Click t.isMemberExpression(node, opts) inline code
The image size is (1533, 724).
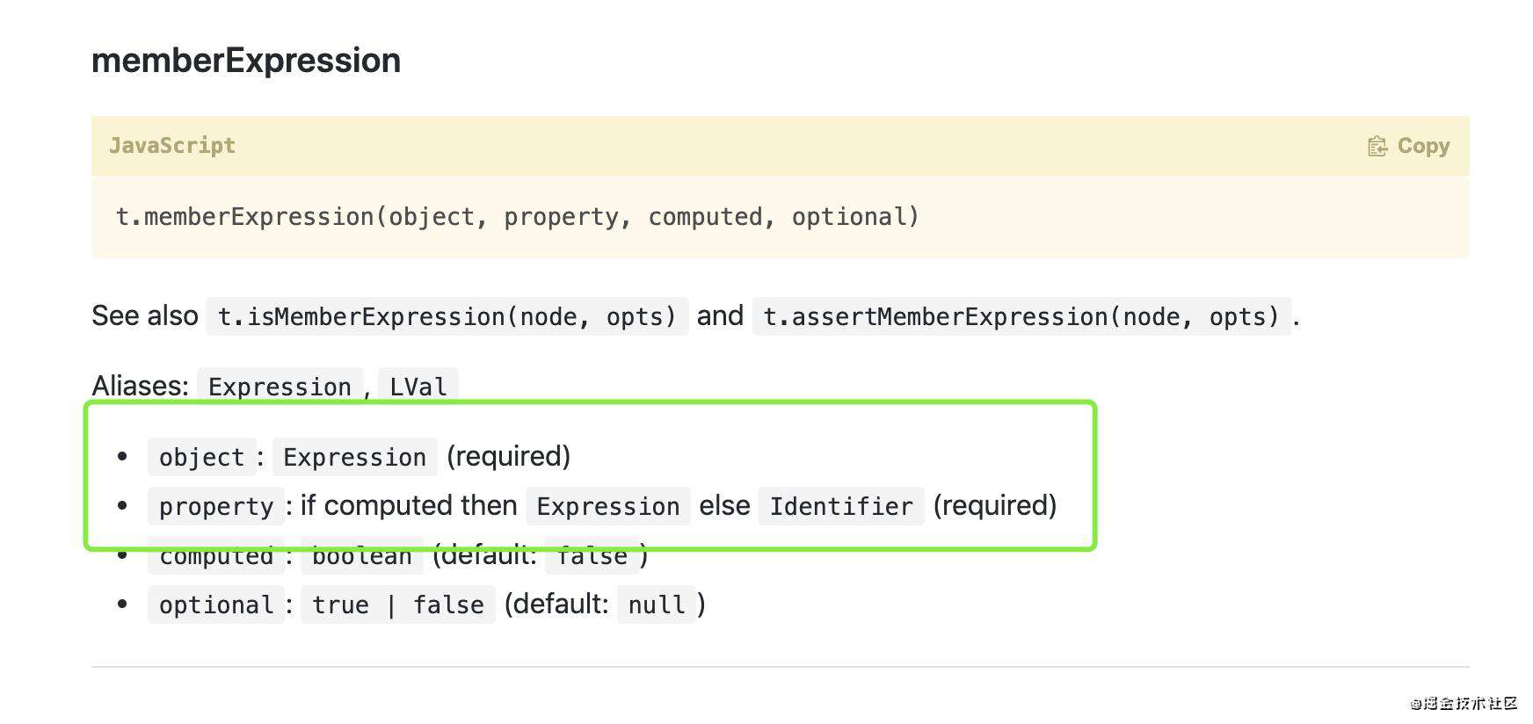point(447,316)
